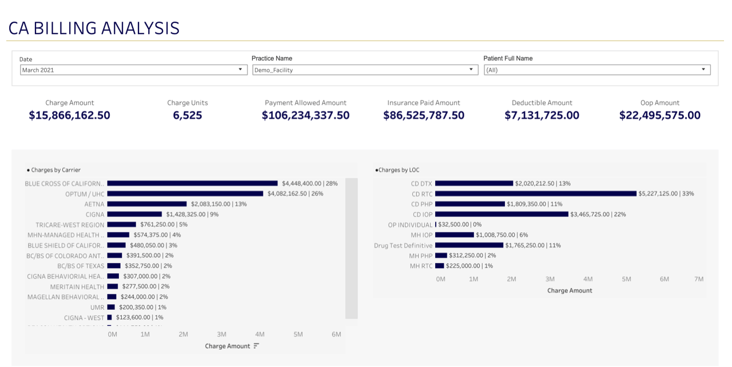
Task: Select the CD RTC bar in Charges by LOC
Action: click(x=535, y=194)
